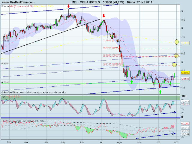Click the Precio legend label
192x144 pixels.
5,6
